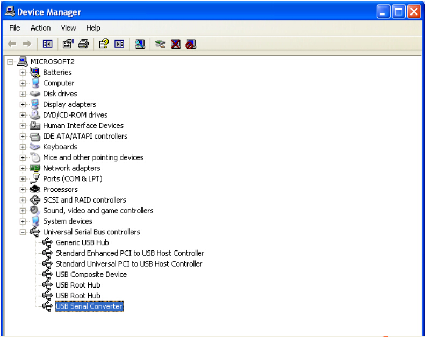This screenshot has height=337, width=425.
Task: Click the Batteries category icon
Action: point(35,73)
